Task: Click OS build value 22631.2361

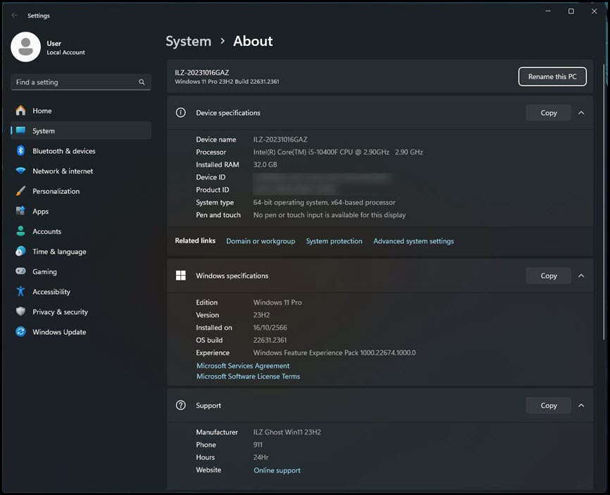Action: point(270,340)
